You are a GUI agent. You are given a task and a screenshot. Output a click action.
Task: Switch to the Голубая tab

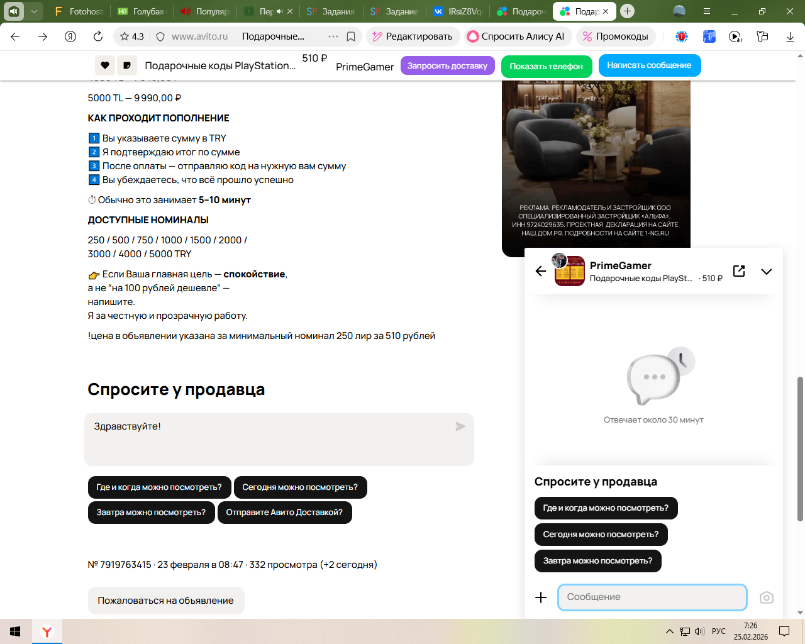pos(143,11)
